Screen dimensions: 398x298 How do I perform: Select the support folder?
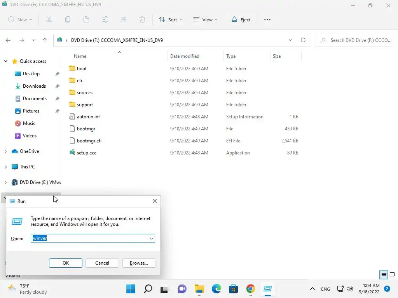pos(85,105)
